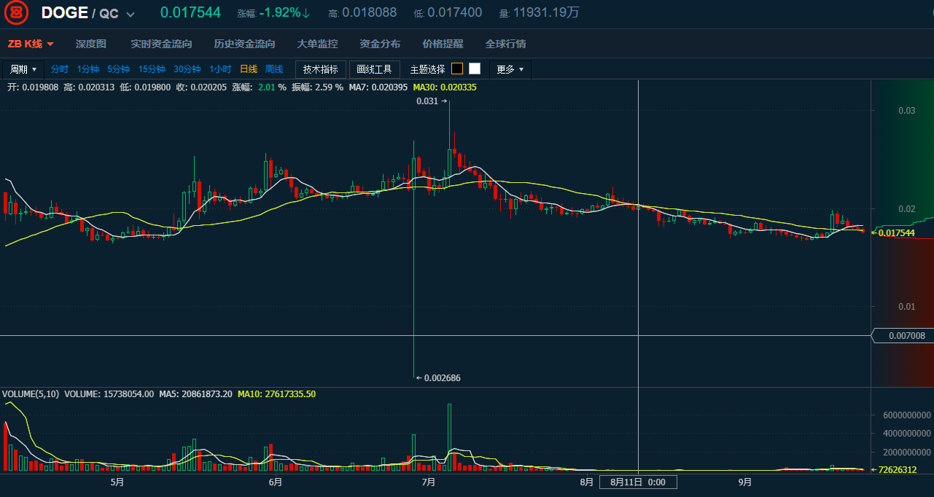The height and width of the screenshot is (497, 934).
Task: Click the volume MA10: 27617335.50 label
Action: [x=276, y=394]
